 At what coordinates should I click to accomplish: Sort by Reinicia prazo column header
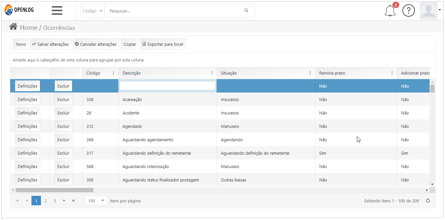pyautogui.click(x=332, y=73)
